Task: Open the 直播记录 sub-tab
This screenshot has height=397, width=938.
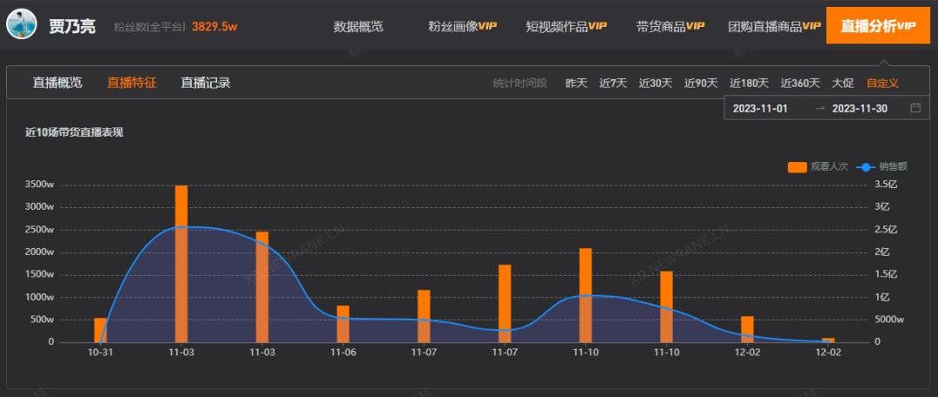Action: (205, 83)
